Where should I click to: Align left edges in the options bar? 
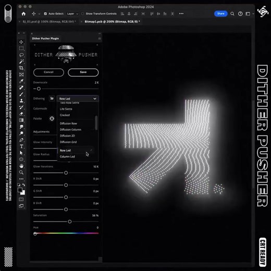click(122, 14)
